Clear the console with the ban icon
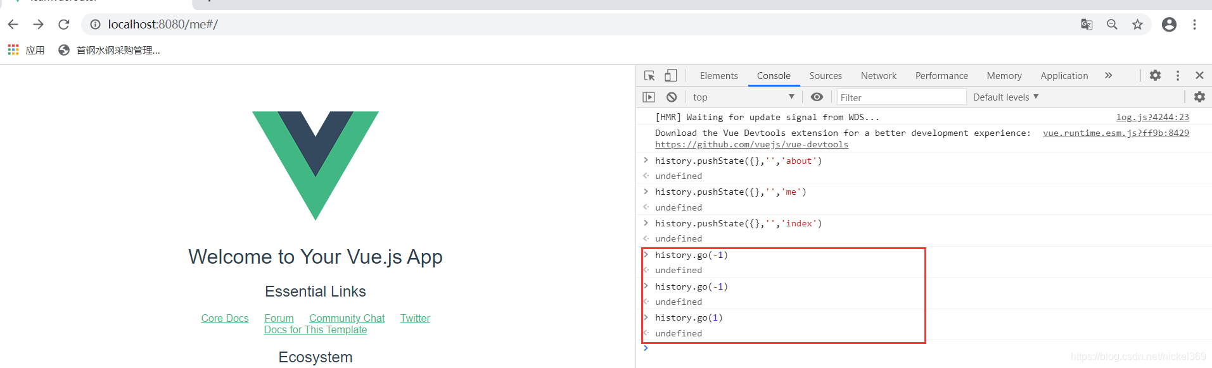 (672, 97)
